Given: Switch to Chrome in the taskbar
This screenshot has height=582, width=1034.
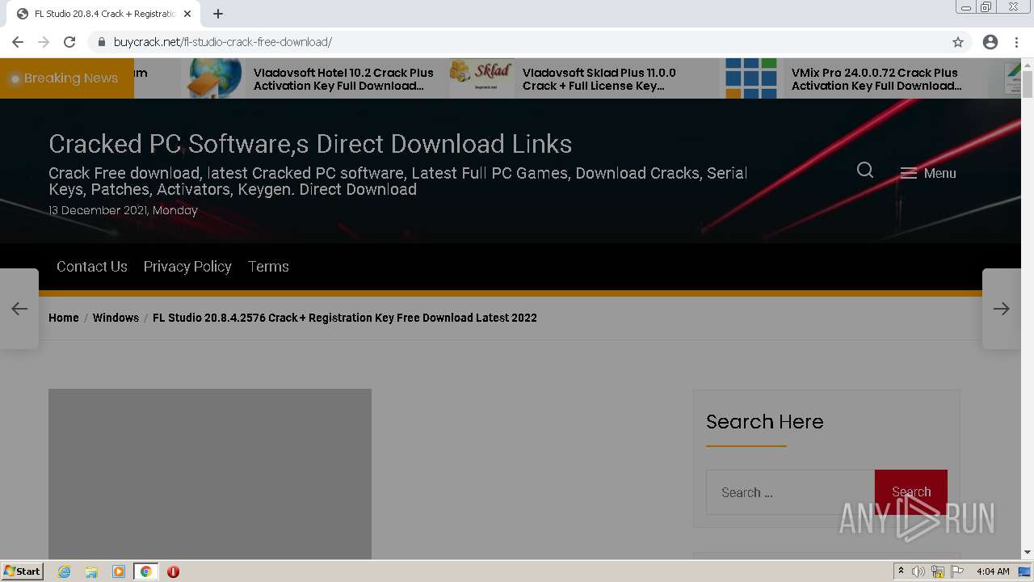Looking at the screenshot, I should click(x=145, y=571).
